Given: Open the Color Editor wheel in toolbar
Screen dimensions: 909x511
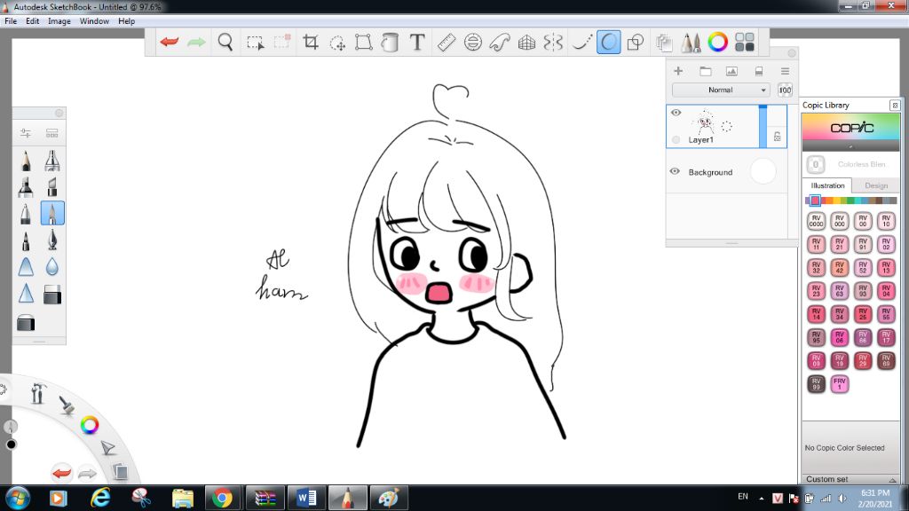Looking at the screenshot, I should click(717, 42).
